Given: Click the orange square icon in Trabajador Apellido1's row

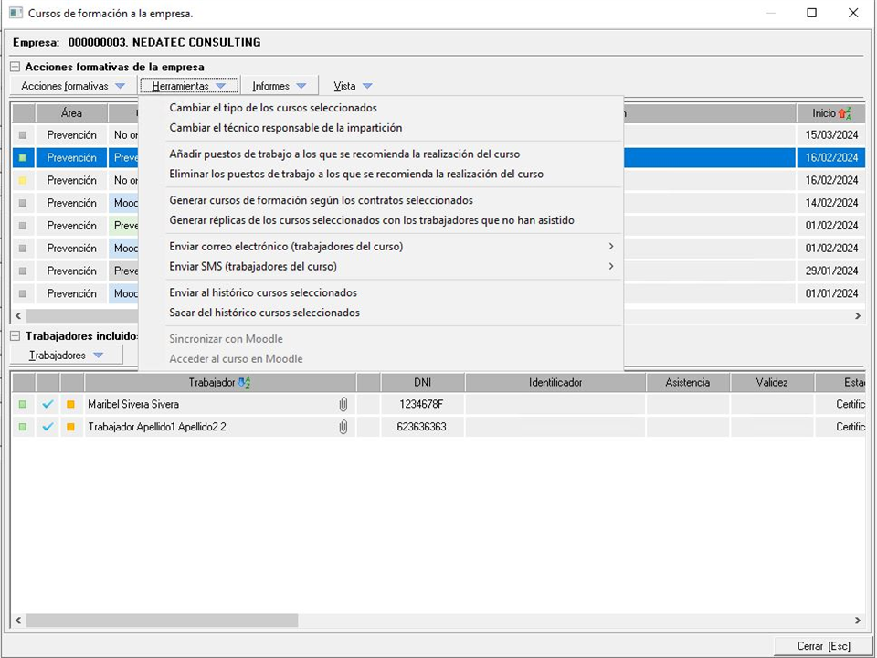Looking at the screenshot, I should tap(71, 427).
